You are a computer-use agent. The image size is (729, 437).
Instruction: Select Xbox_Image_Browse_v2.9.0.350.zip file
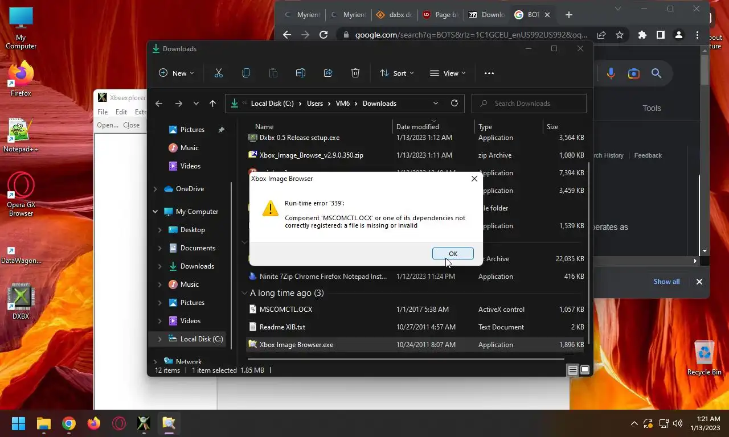416,155
